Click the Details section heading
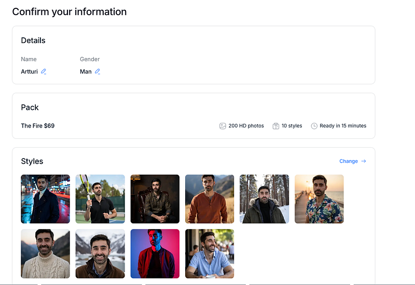This screenshot has width=415, height=285. click(33, 40)
